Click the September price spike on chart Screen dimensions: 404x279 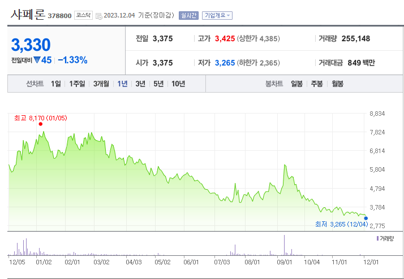pos(285,165)
